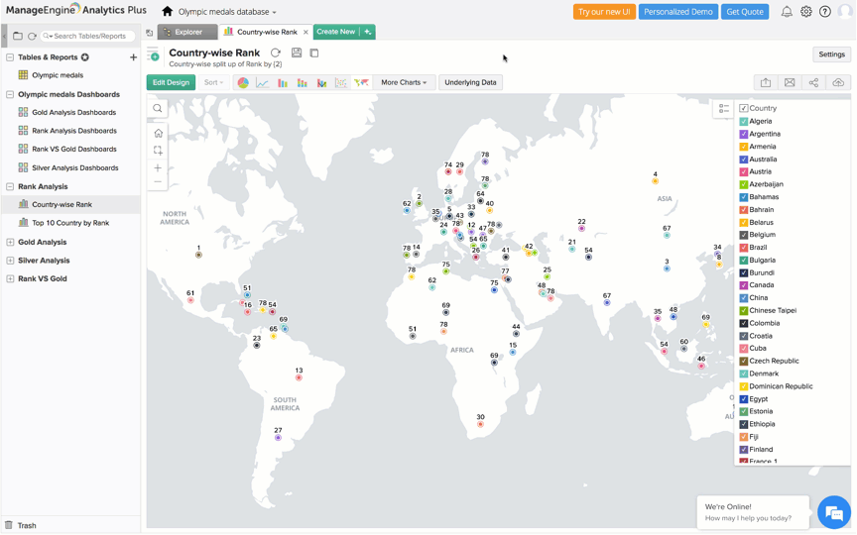Click the Try our new UI button
The image size is (857, 535).
click(604, 12)
